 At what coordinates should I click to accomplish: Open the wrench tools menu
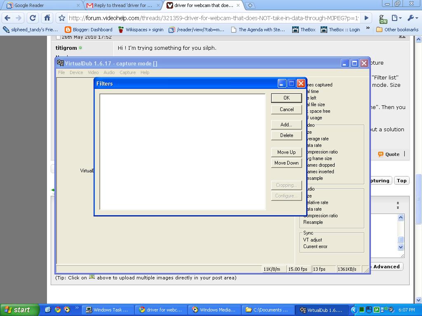coord(412,18)
